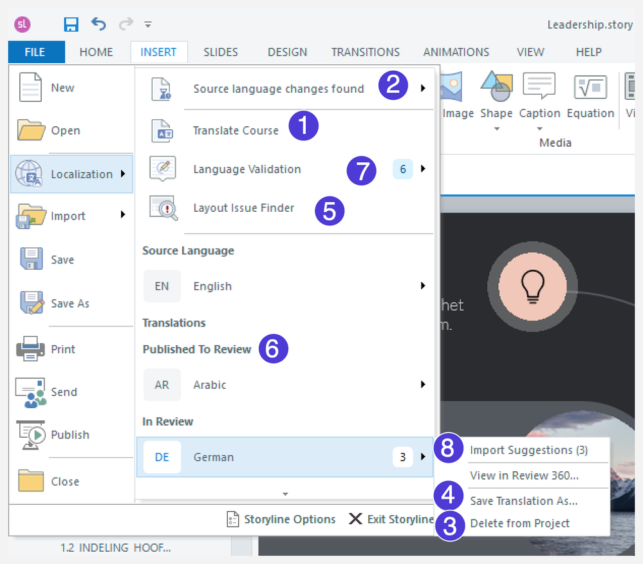Image resolution: width=643 pixels, height=564 pixels.
Task: Expand the Import submenu arrow
Action: (x=123, y=214)
